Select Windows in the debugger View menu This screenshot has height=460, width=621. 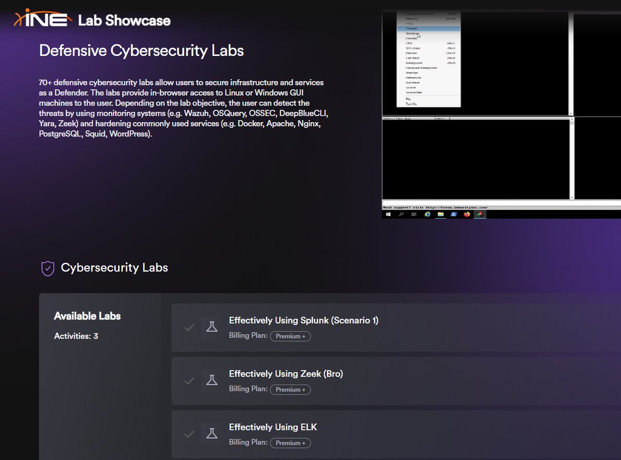(x=428, y=33)
